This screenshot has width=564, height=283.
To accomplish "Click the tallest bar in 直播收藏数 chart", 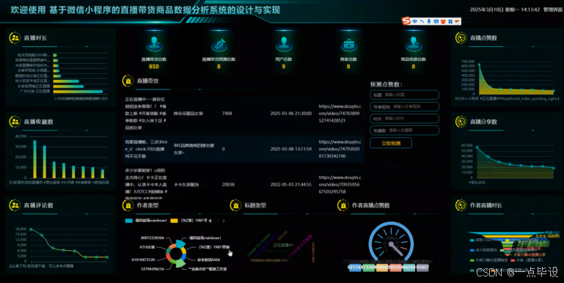I will [35, 159].
